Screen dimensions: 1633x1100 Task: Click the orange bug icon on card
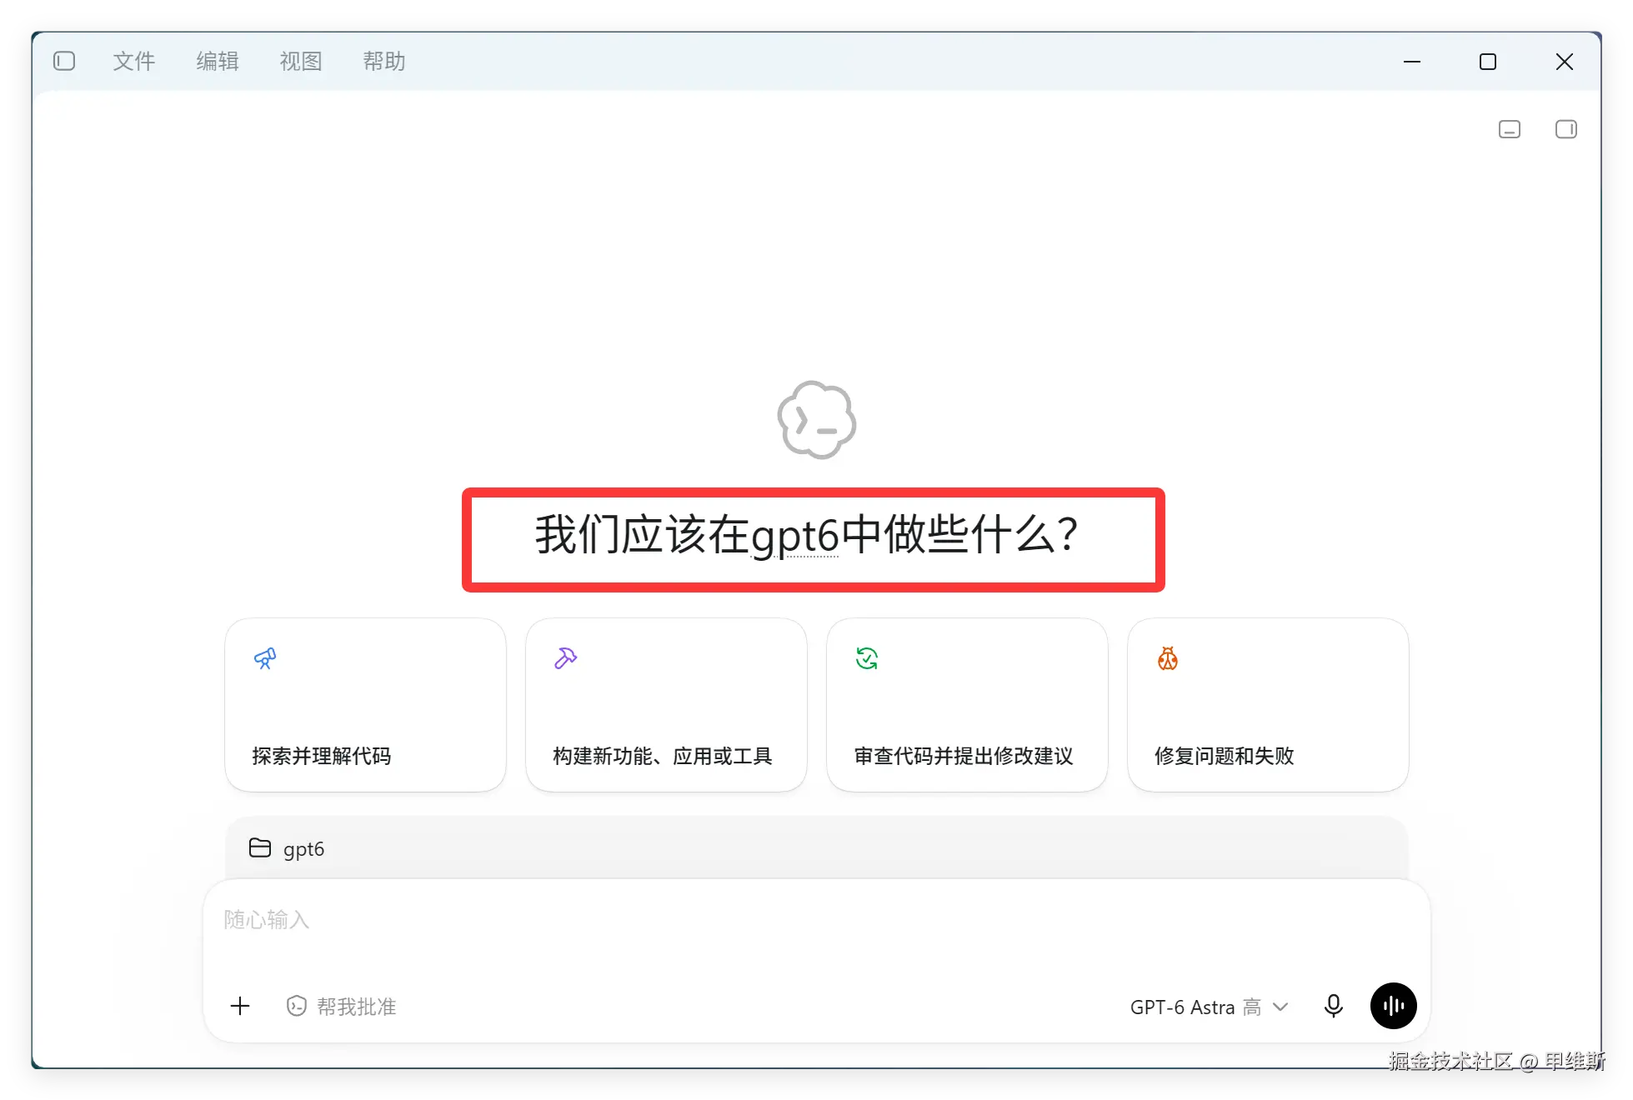coord(1168,658)
